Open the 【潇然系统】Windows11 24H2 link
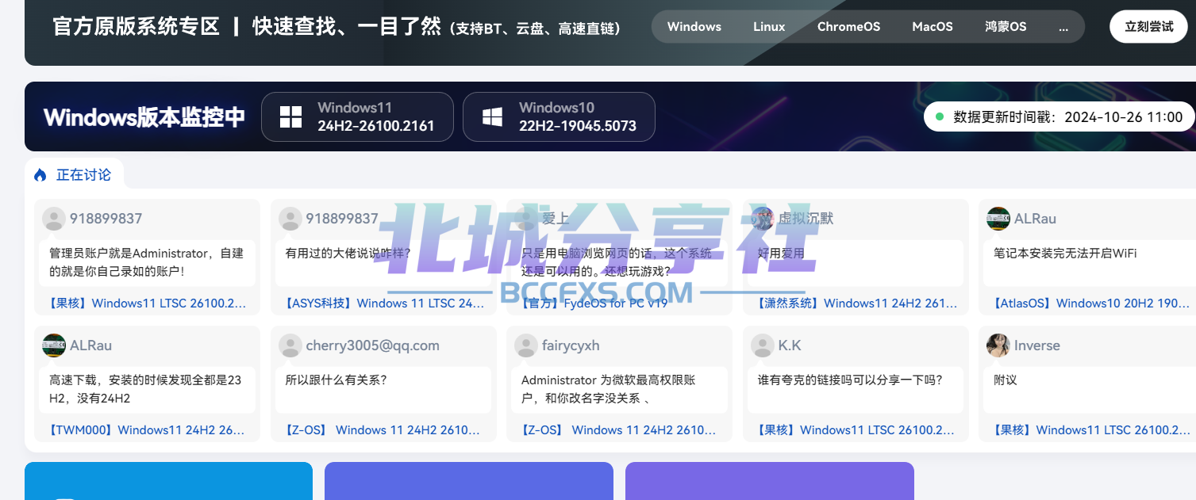 [x=856, y=303]
